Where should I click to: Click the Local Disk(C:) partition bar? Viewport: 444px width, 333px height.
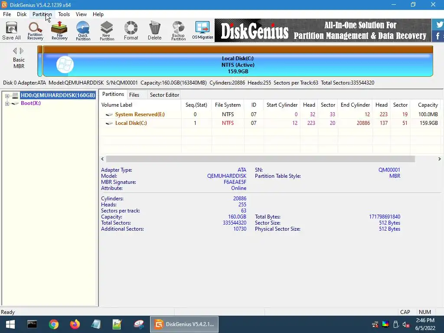click(x=238, y=61)
